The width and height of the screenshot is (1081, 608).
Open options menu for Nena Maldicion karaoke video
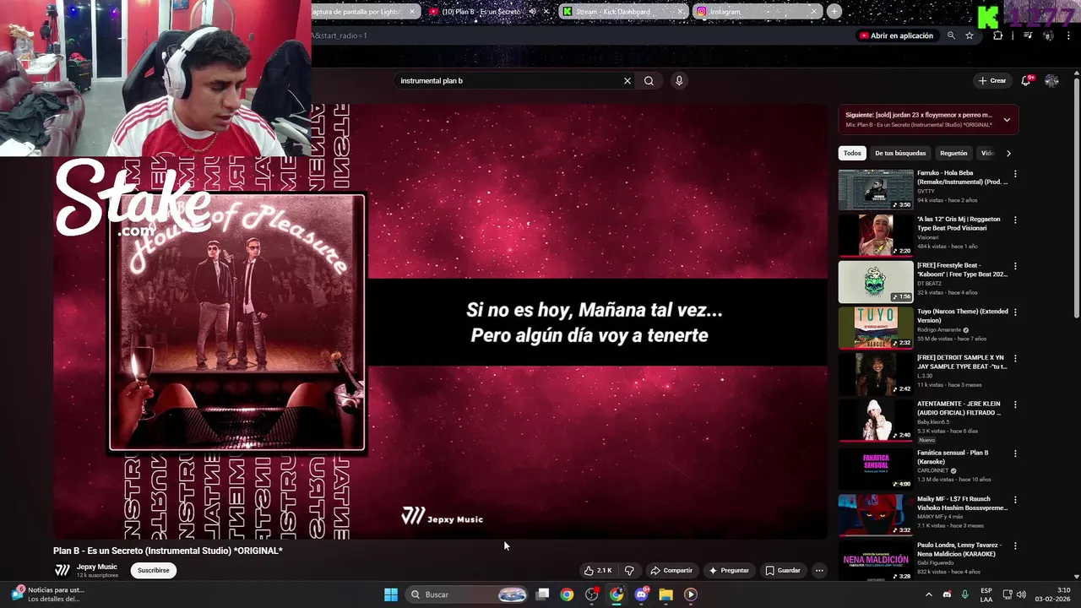click(x=1015, y=546)
